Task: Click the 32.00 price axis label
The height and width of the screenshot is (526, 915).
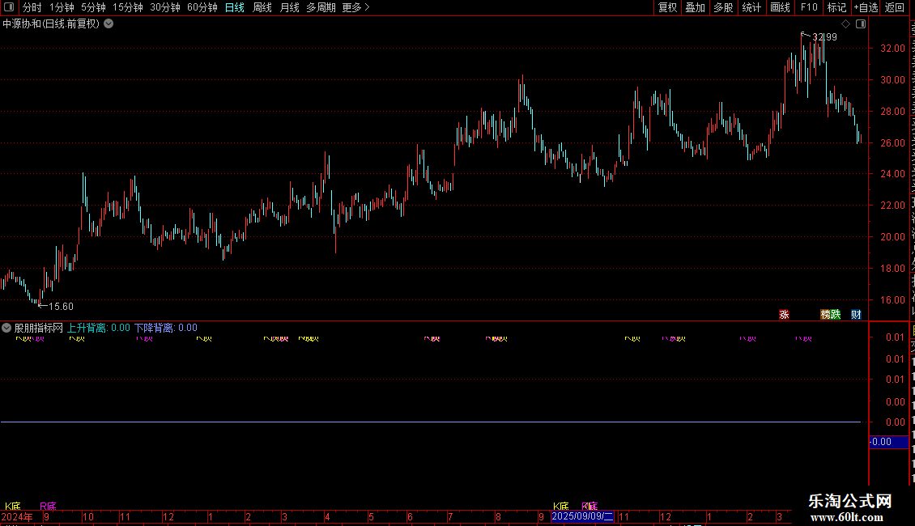Action: 893,49
